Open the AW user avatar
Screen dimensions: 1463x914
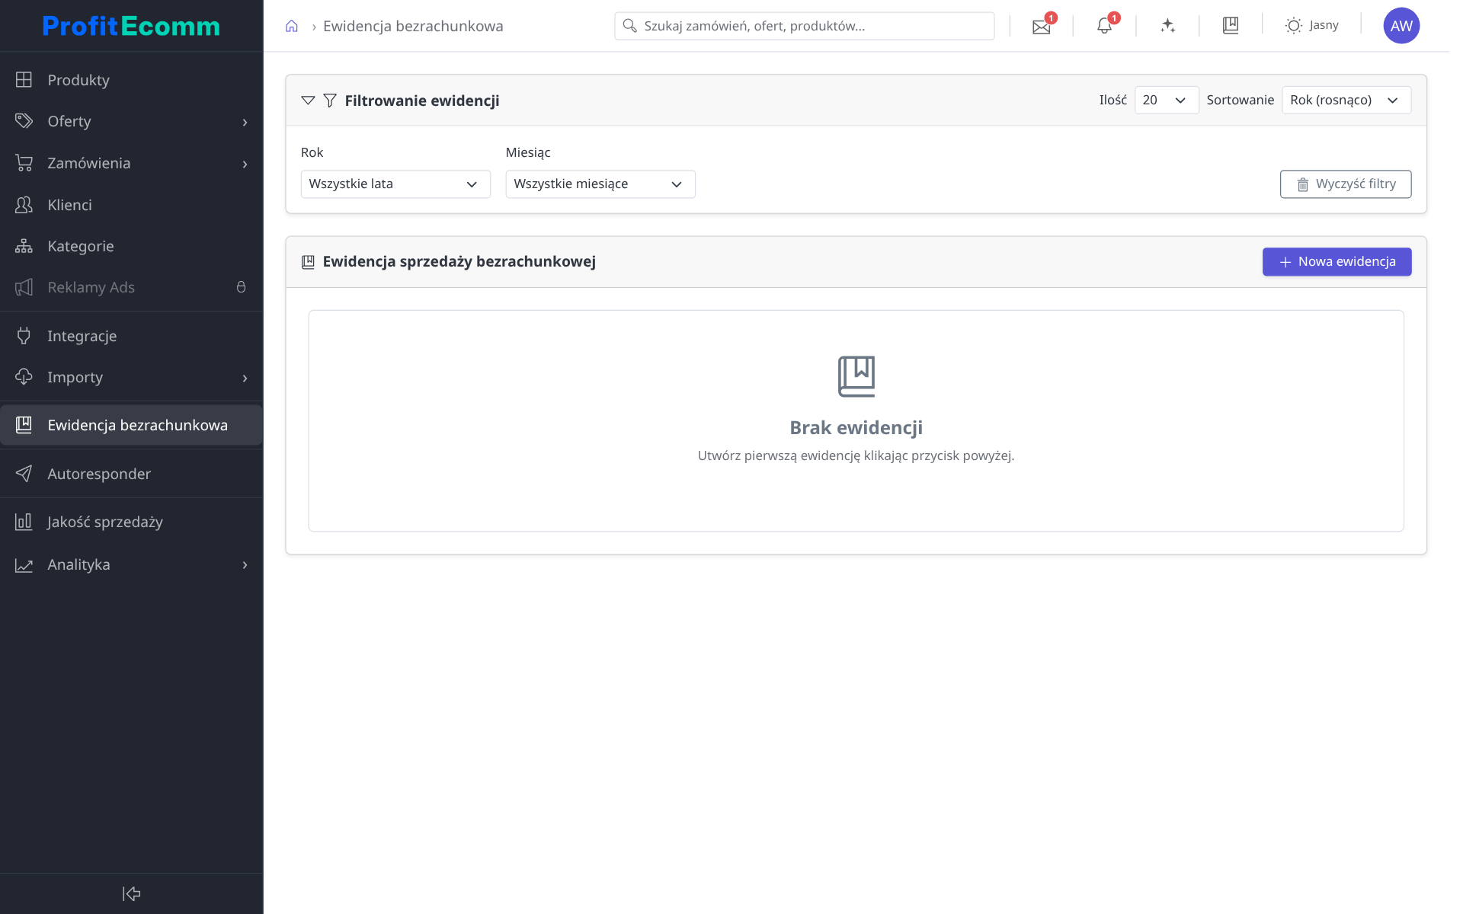click(1401, 26)
